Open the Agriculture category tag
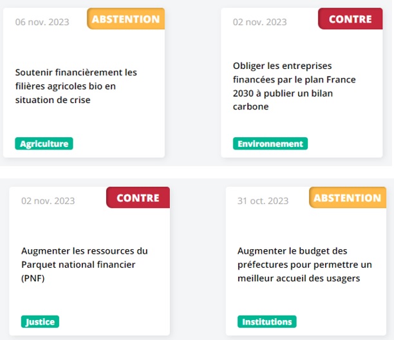 tap(44, 144)
